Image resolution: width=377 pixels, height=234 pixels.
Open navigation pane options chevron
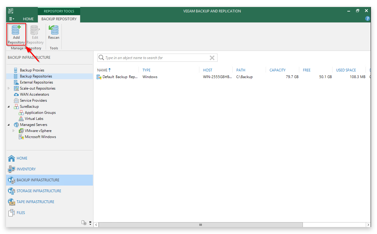(90, 223)
